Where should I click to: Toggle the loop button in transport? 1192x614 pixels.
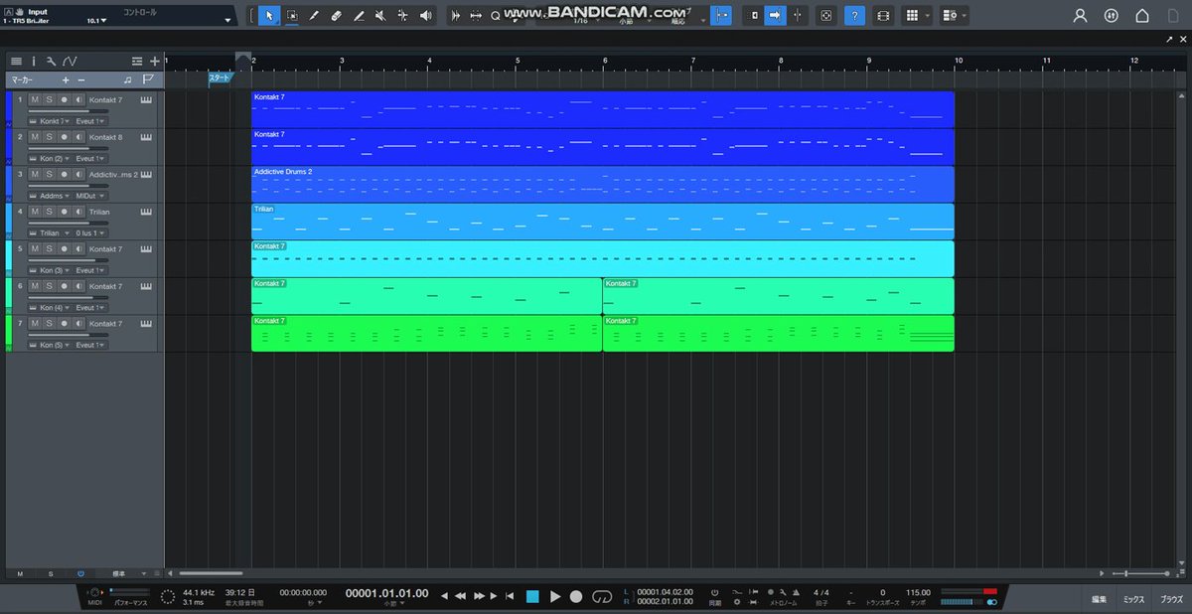(601, 596)
